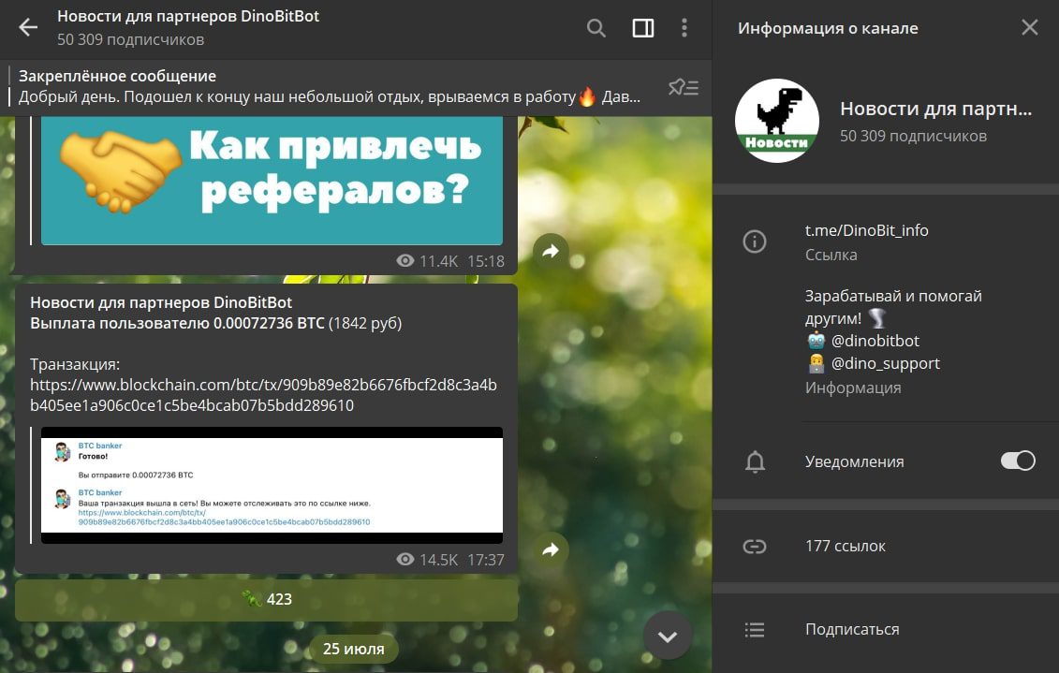Open the three-dot more options menu
Image resolution: width=1059 pixels, height=673 pixels.
(x=684, y=28)
